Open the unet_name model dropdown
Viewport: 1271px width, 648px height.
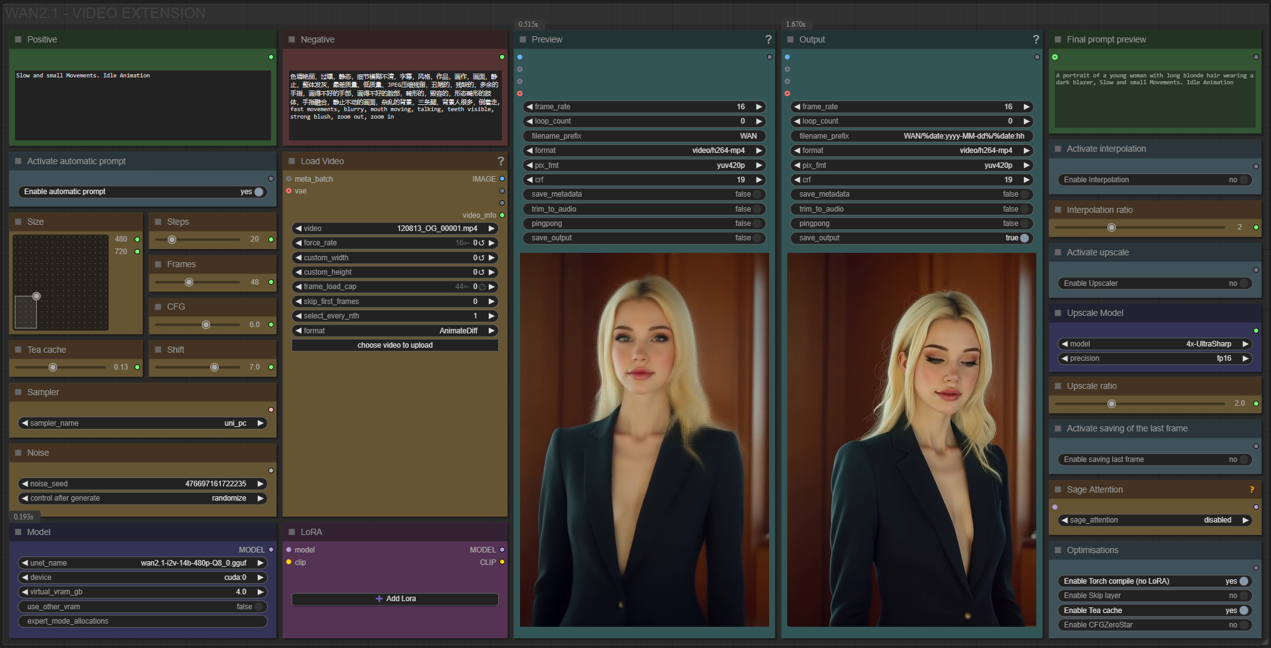pyautogui.click(x=142, y=563)
